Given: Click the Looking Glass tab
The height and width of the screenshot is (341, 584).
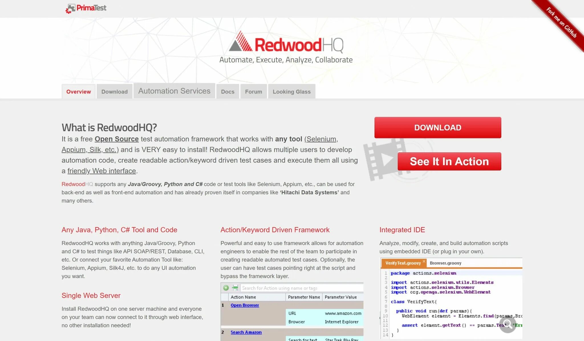Looking at the screenshot, I should coord(292,91).
